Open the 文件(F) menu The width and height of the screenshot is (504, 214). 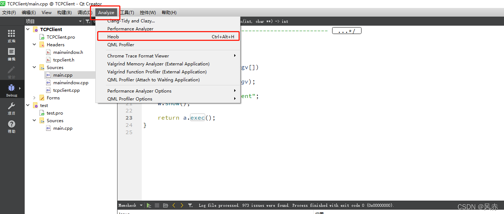click(x=9, y=13)
